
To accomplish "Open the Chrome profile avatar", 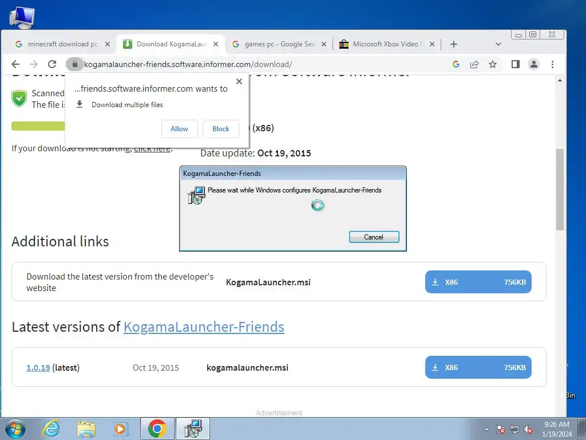I will 534,64.
